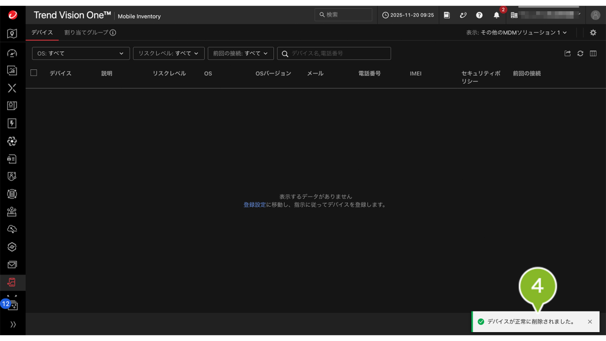The height and width of the screenshot is (341, 606).
Task: Click the Mobile Security sidebar icon
Action: click(12, 282)
